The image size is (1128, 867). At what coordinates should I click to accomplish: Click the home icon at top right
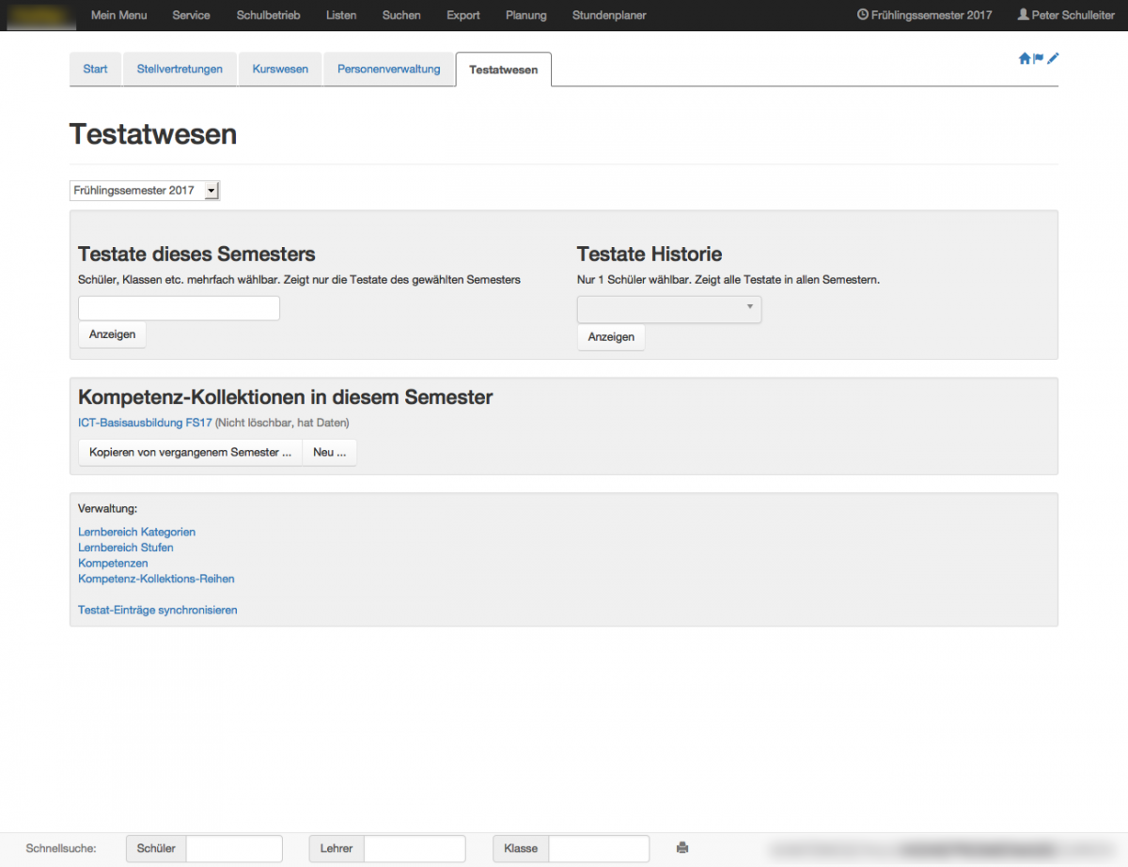click(x=1025, y=58)
